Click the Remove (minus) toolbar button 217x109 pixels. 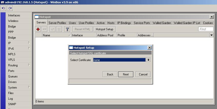point(45,29)
